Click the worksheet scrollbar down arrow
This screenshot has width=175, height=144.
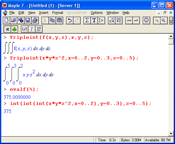tap(171, 133)
